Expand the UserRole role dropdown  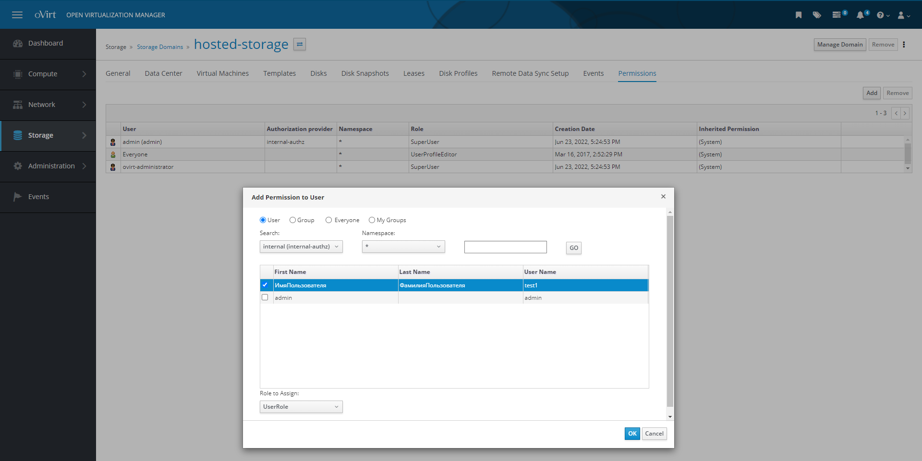coord(301,407)
